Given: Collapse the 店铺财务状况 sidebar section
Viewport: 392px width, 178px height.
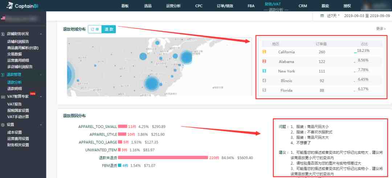Looking at the screenshot, I should (x=41, y=34).
